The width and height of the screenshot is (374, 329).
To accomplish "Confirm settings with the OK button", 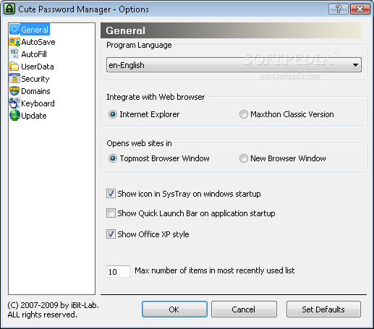I will [x=174, y=309].
